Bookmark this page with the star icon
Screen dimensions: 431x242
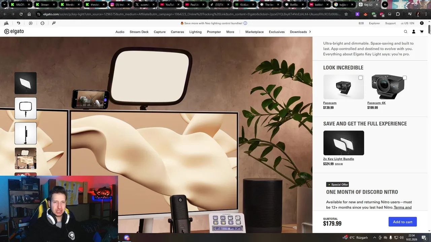click(x=346, y=14)
